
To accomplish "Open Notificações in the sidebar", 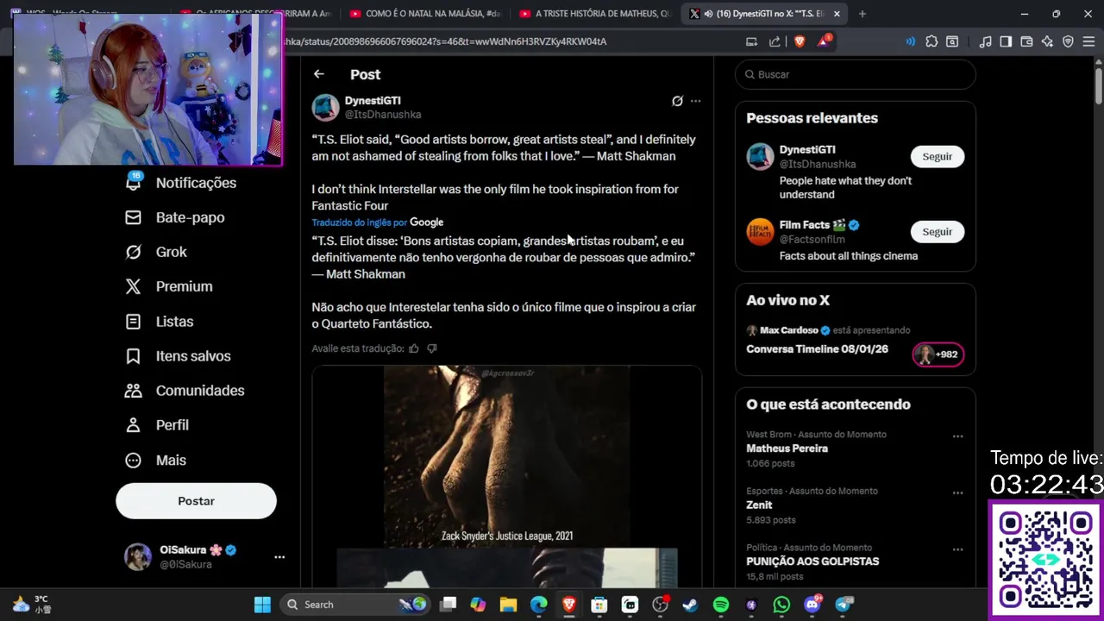I will pos(181,183).
